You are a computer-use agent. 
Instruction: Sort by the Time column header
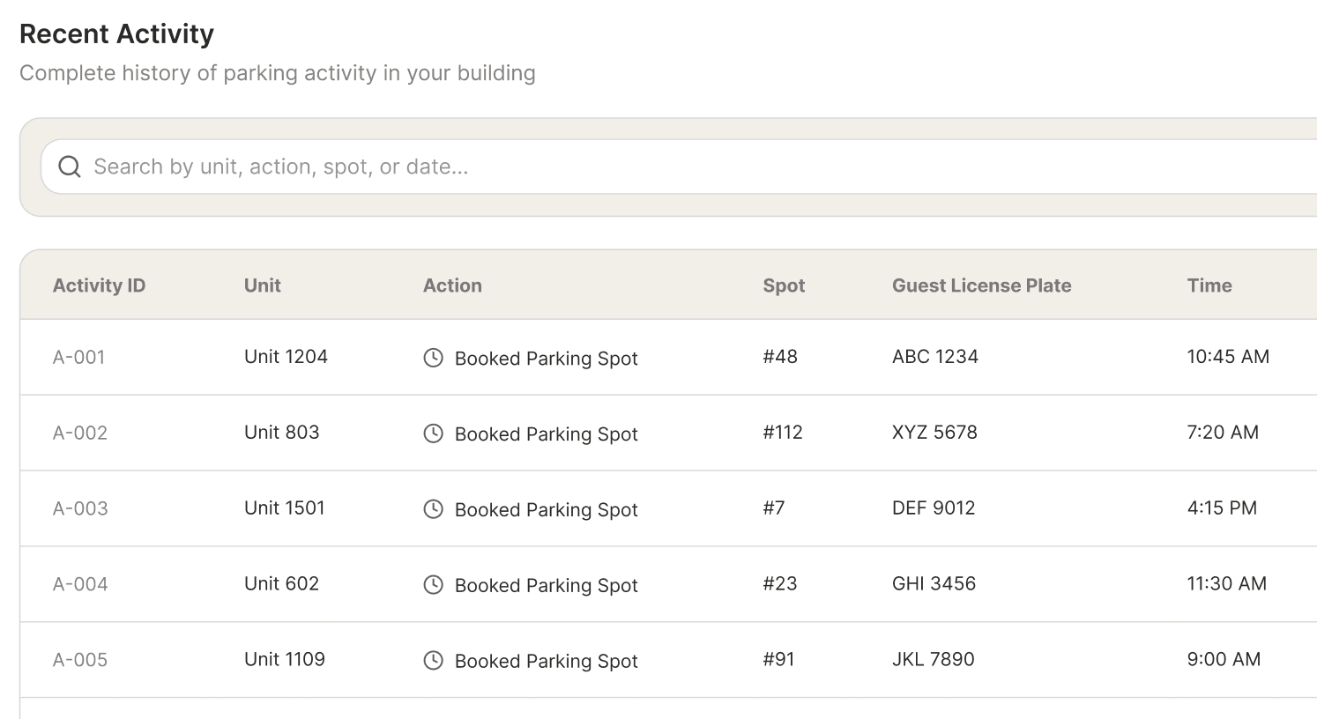(1209, 285)
